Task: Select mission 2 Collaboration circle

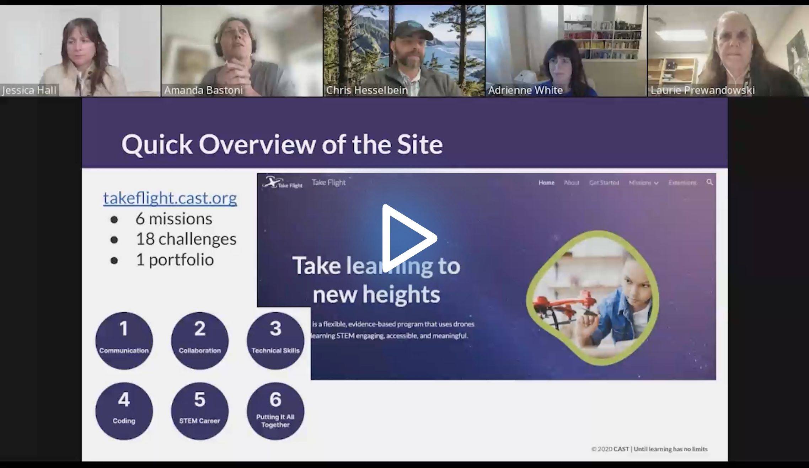Action: pyautogui.click(x=200, y=340)
